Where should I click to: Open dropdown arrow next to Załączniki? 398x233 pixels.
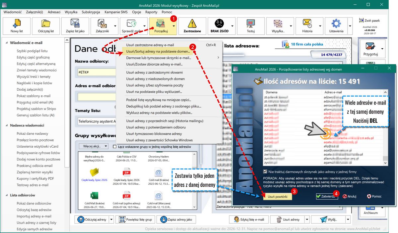(x=116, y=26)
